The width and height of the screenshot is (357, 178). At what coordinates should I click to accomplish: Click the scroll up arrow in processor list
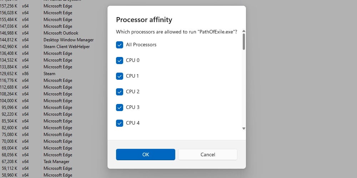(x=244, y=31)
